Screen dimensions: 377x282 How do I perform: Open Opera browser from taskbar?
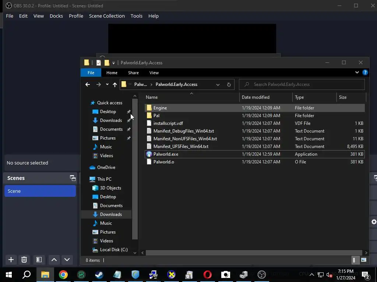click(208, 275)
